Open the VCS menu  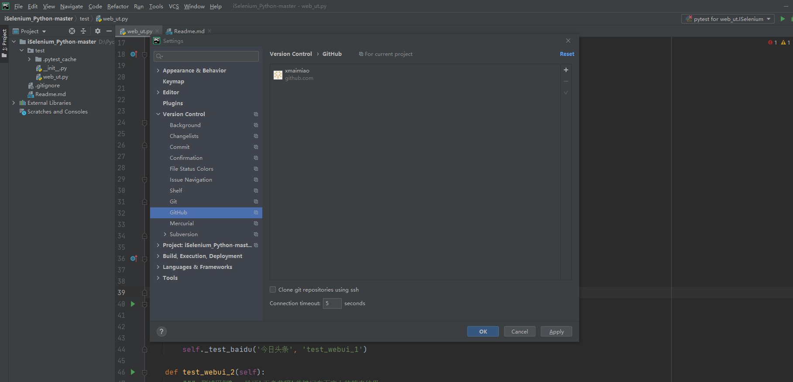point(174,6)
